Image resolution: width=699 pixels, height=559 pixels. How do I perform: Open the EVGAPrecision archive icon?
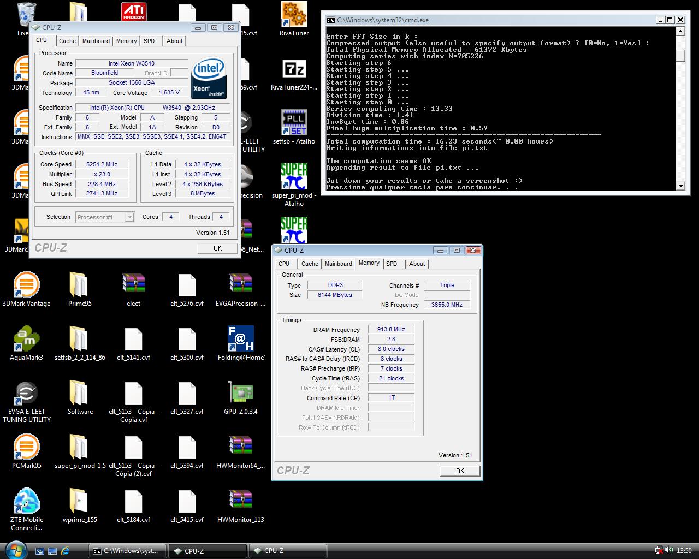(240, 290)
